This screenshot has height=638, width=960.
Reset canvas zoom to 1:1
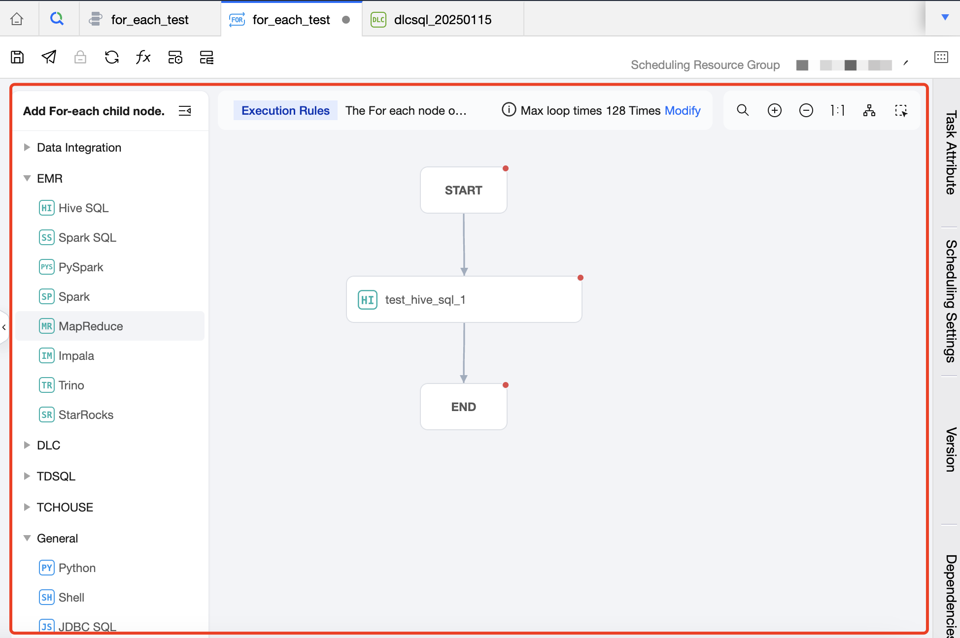coord(837,111)
